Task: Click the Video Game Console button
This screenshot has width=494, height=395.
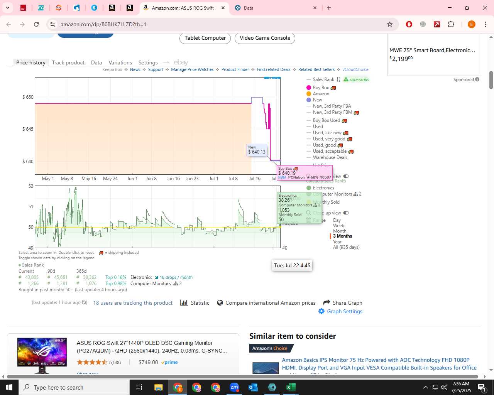Action: tap(265, 38)
